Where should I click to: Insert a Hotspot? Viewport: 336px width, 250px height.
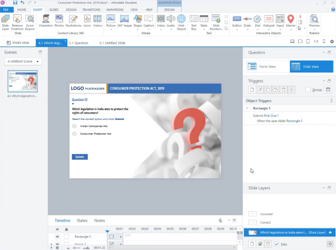click(x=269, y=21)
